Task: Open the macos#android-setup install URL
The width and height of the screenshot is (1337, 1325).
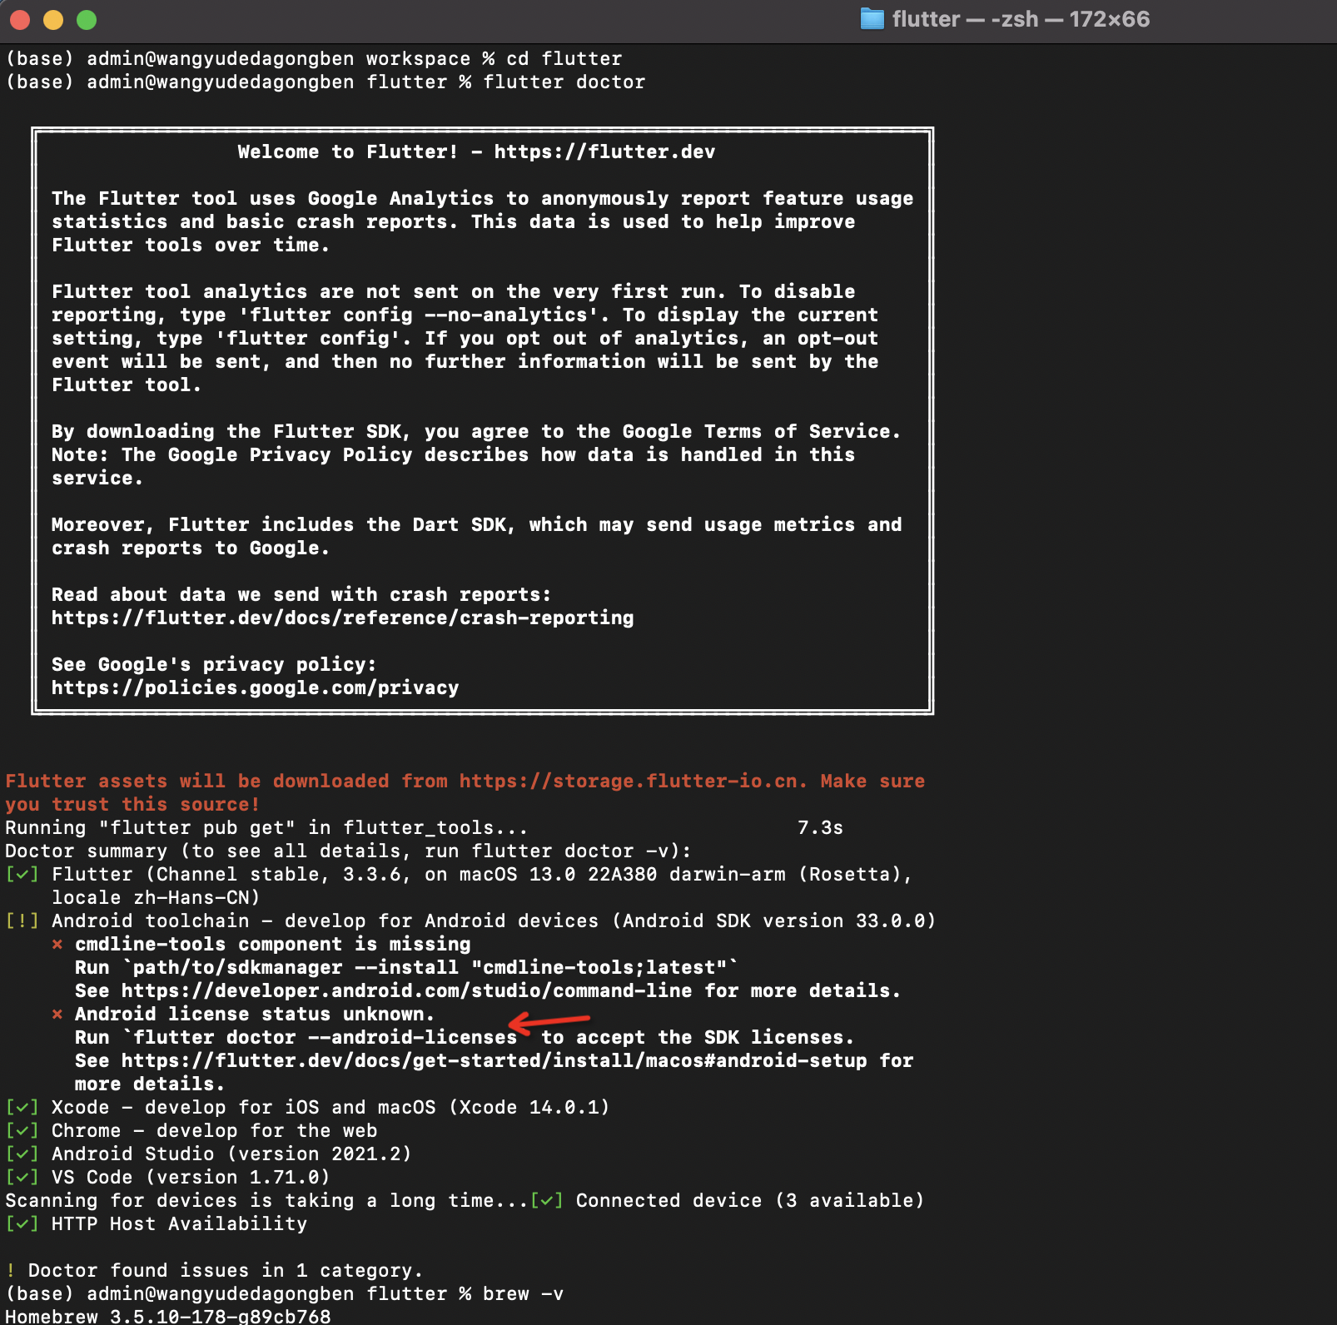Action: point(495,1061)
